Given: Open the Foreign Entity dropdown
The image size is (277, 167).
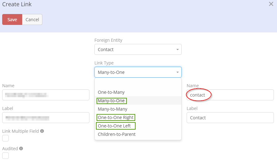Looking at the screenshot, I should click(138, 50).
